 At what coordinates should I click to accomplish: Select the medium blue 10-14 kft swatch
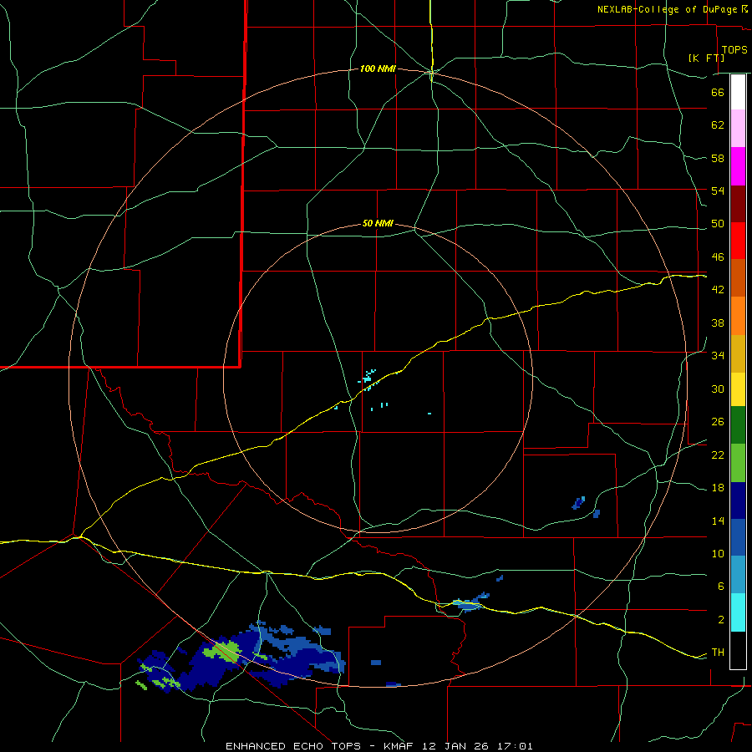click(x=738, y=537)
